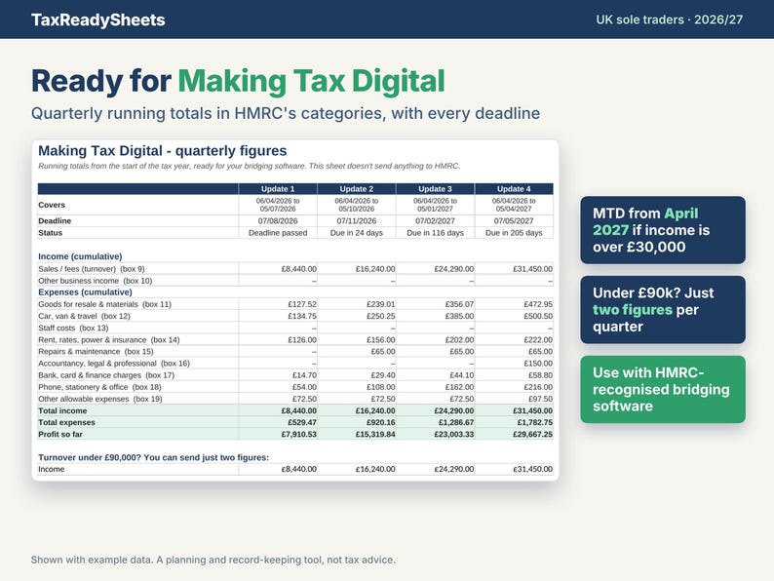Click the £58.80 bank charges cell
The width and height of the screenshot is (774, 581).
click(x=514, y=375)
